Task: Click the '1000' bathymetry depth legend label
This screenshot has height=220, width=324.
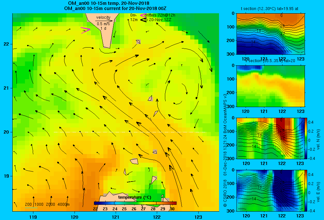Action: [39, 204]
